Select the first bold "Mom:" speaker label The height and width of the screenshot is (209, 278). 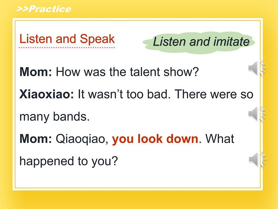coord(36,72)
